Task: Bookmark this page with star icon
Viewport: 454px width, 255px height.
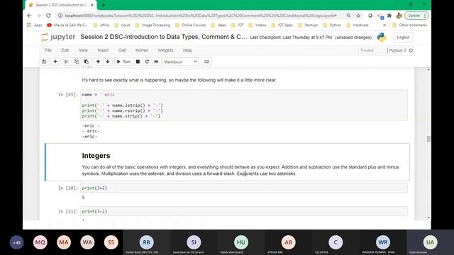Action: pos(358,16)
